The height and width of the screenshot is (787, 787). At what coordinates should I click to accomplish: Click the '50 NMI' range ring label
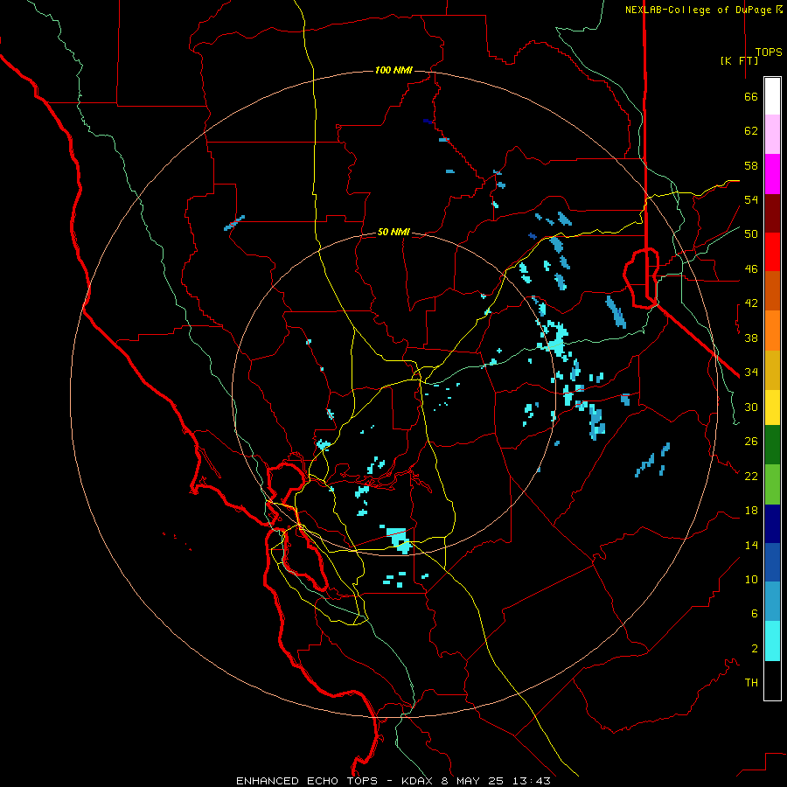pos(393,232)
